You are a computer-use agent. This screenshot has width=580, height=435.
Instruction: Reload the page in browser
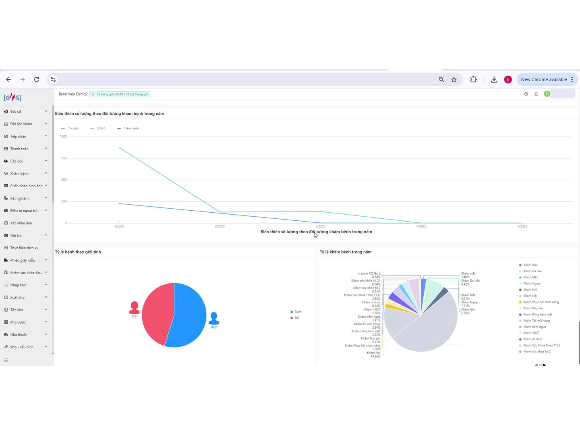[x=37, y=80]
